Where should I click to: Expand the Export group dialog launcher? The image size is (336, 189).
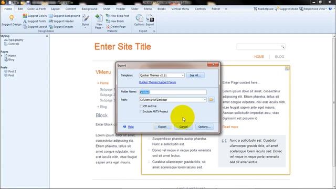point(154,31)
